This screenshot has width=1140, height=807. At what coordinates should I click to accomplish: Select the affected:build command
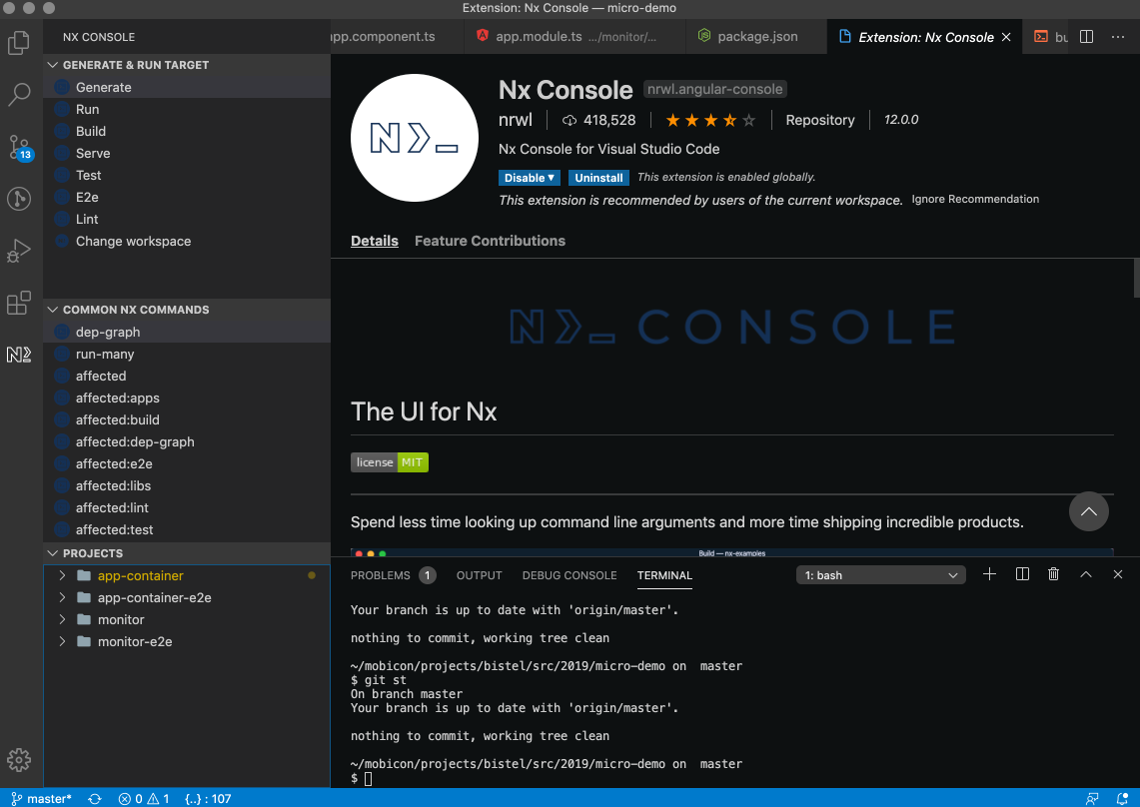(186, 419)
